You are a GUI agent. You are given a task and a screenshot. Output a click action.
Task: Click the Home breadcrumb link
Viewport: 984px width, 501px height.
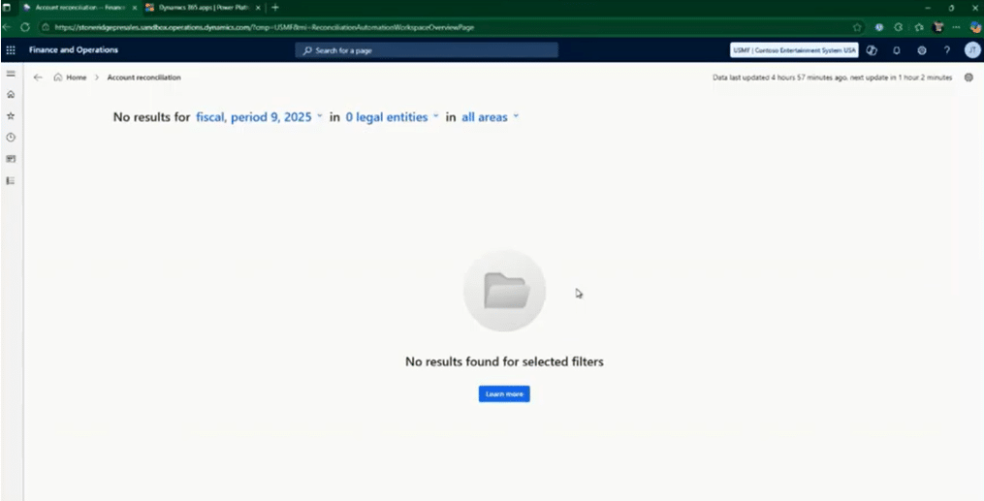[x=76, y=78]
